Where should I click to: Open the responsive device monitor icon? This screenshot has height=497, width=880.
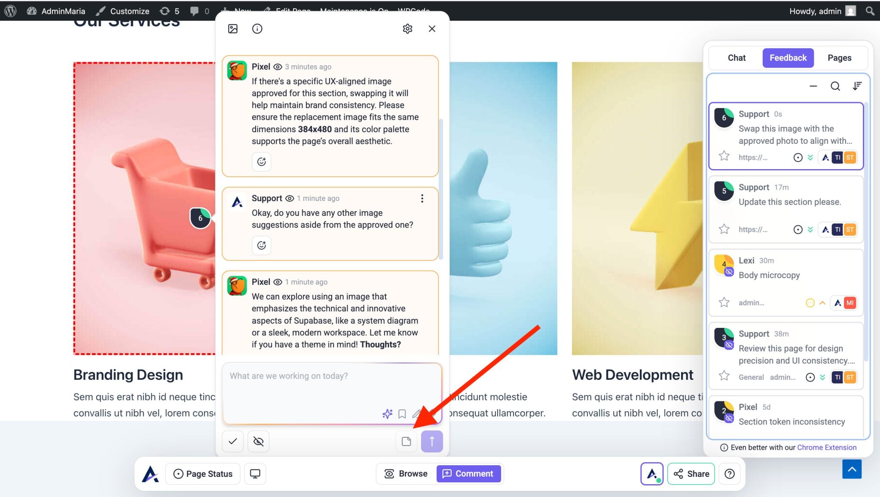click(255, 474)
